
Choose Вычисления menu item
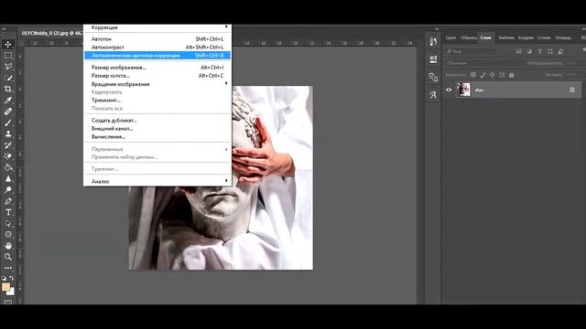[157, 137]
